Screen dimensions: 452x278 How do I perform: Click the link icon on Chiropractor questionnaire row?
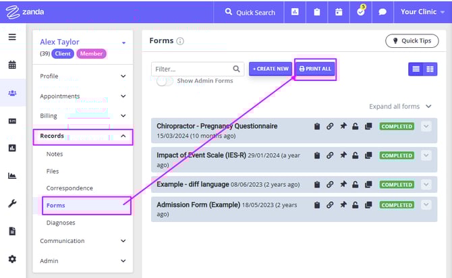[x=330, y=126]
